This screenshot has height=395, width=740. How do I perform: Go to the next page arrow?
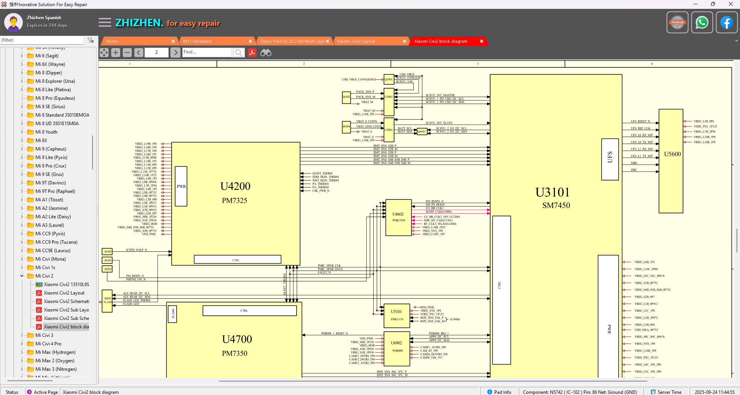coord(175,52)
